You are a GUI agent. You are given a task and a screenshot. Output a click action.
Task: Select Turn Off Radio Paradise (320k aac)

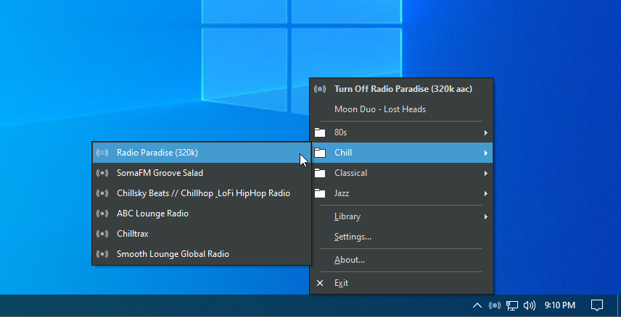402,89
